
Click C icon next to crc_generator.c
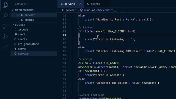pos(15,44)
